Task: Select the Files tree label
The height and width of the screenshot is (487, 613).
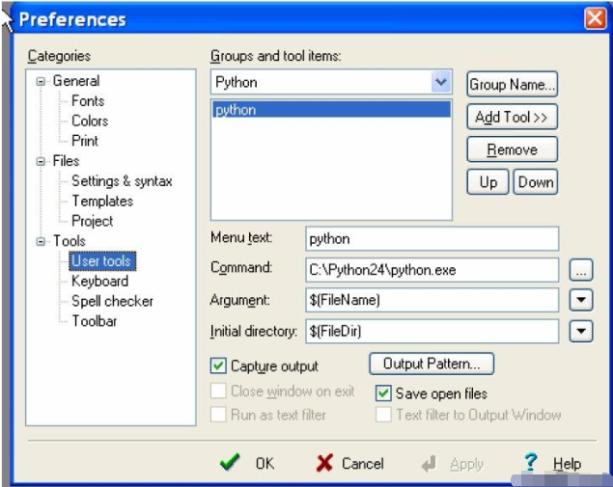Action: 66,161
